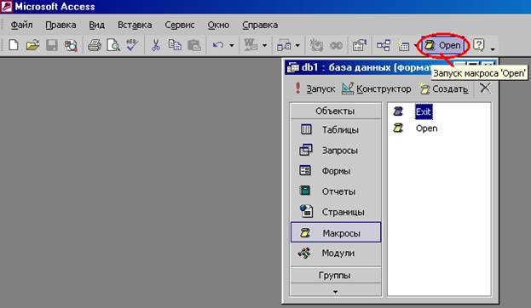Switch to Формы objects category
531x308 pixels.
coord(335,171)
